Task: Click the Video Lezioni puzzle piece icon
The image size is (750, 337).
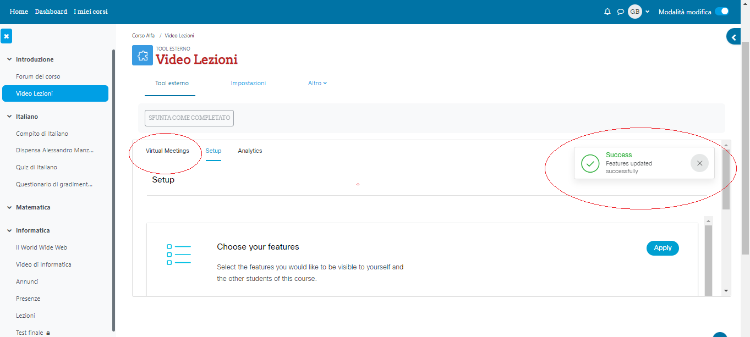Action: pos(143,56)
